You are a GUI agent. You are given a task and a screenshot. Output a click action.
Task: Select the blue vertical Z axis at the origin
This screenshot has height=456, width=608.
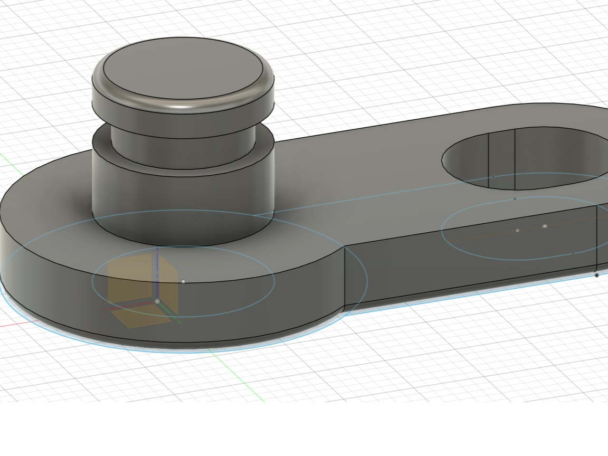point(157,273)
